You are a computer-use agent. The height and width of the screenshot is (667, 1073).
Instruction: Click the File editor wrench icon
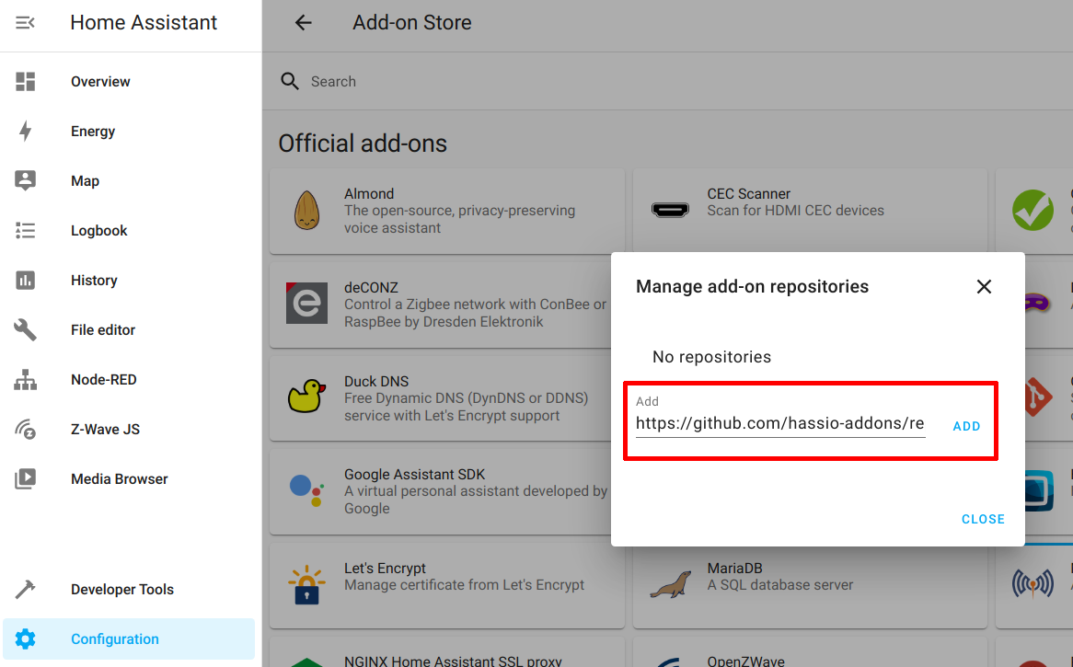26,329
